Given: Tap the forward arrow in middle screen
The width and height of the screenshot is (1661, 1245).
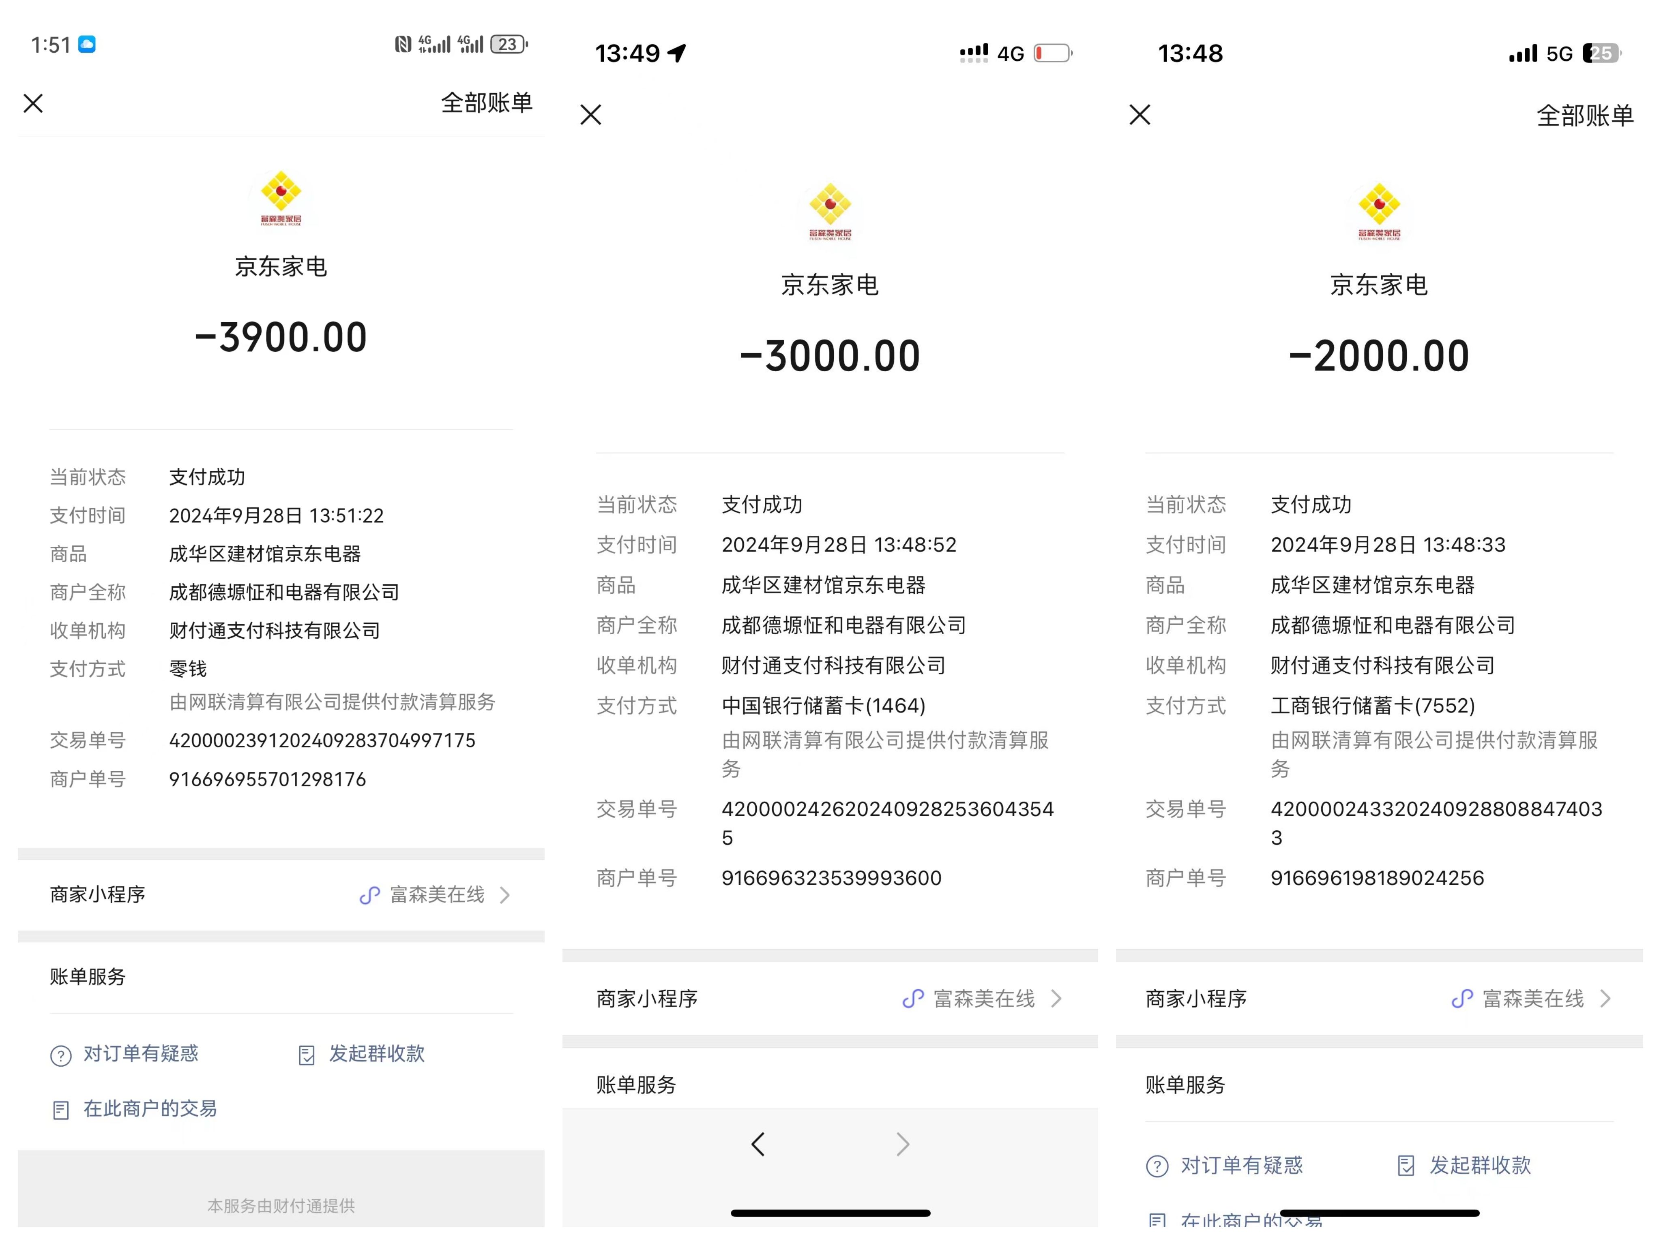Looking at the screenshot, I should pyautogui.click(x=903, y=1144).
